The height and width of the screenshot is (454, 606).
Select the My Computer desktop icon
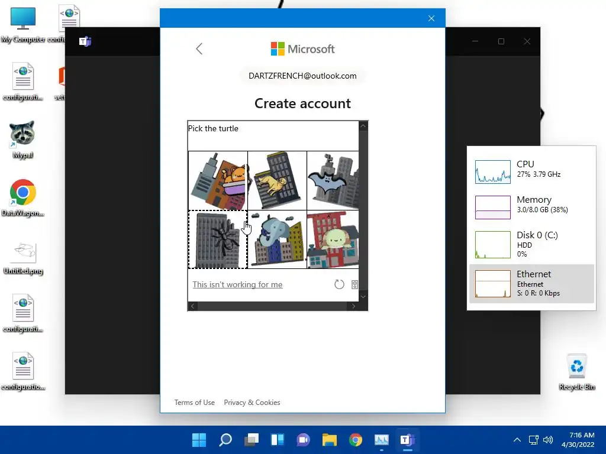coord(23,25)
